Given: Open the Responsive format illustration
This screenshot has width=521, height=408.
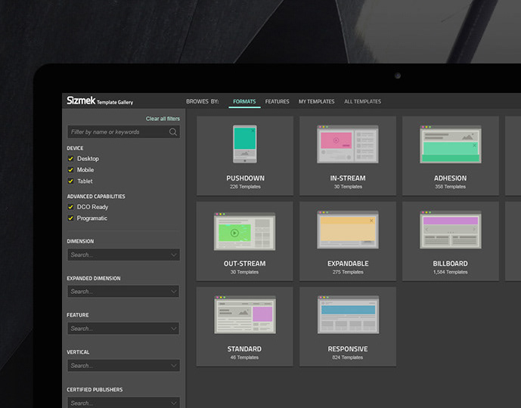Looking at the screenshot, I should click(348, 315).
